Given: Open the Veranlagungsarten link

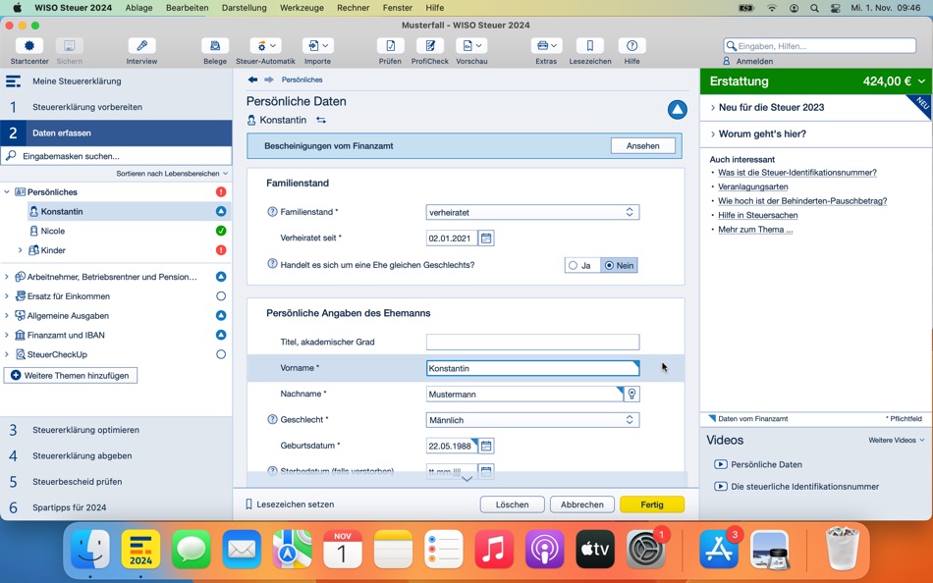Looking at the screenshot, I should pos(752,186).
